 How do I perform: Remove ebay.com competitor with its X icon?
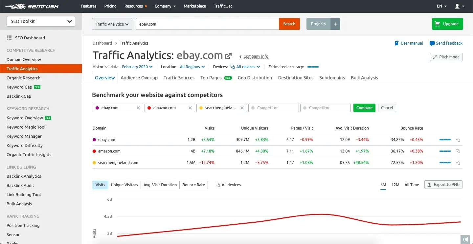point(138,108)
